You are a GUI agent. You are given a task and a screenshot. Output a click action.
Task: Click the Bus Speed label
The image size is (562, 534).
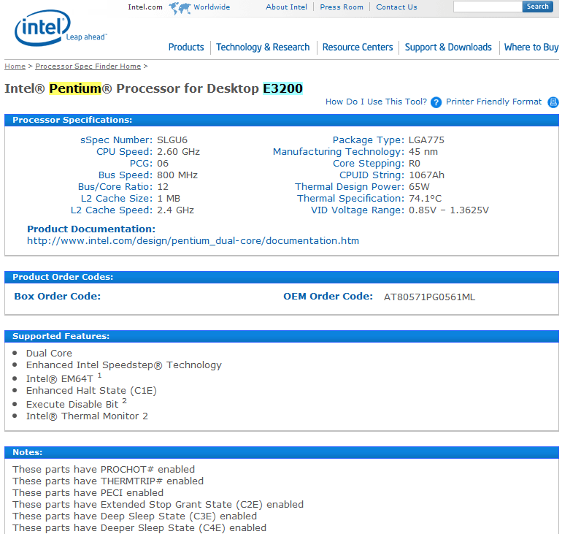tap(126, 175)
